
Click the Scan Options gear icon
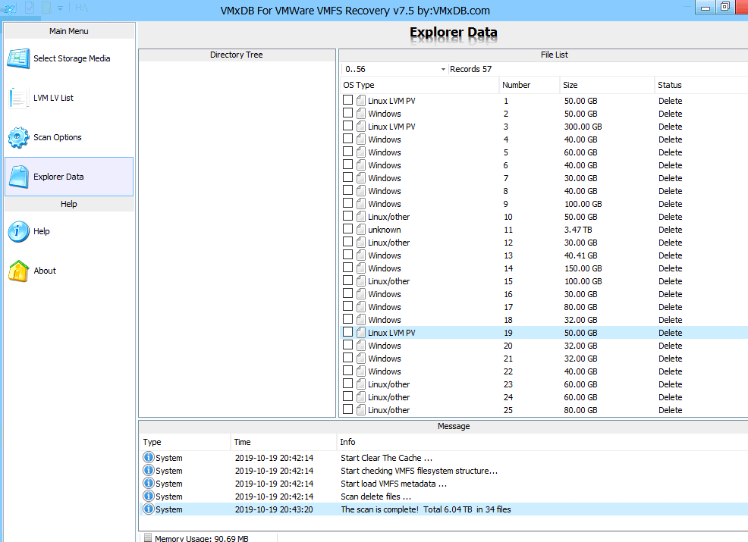(x=19, y=137)
